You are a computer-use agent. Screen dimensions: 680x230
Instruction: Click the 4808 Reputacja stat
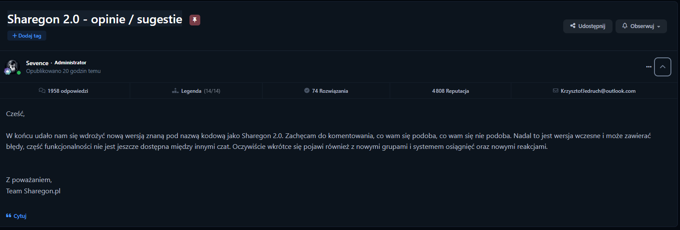(x=450, y=91)
